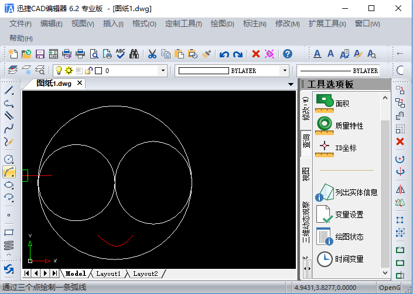
Task: Select the Point drawing tool
Action: (x=9, y=215)
